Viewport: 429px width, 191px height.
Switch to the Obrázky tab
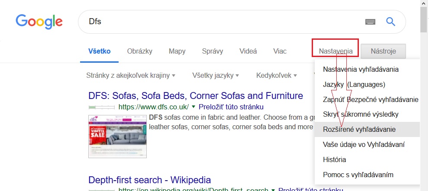click(x=139, y=51)
